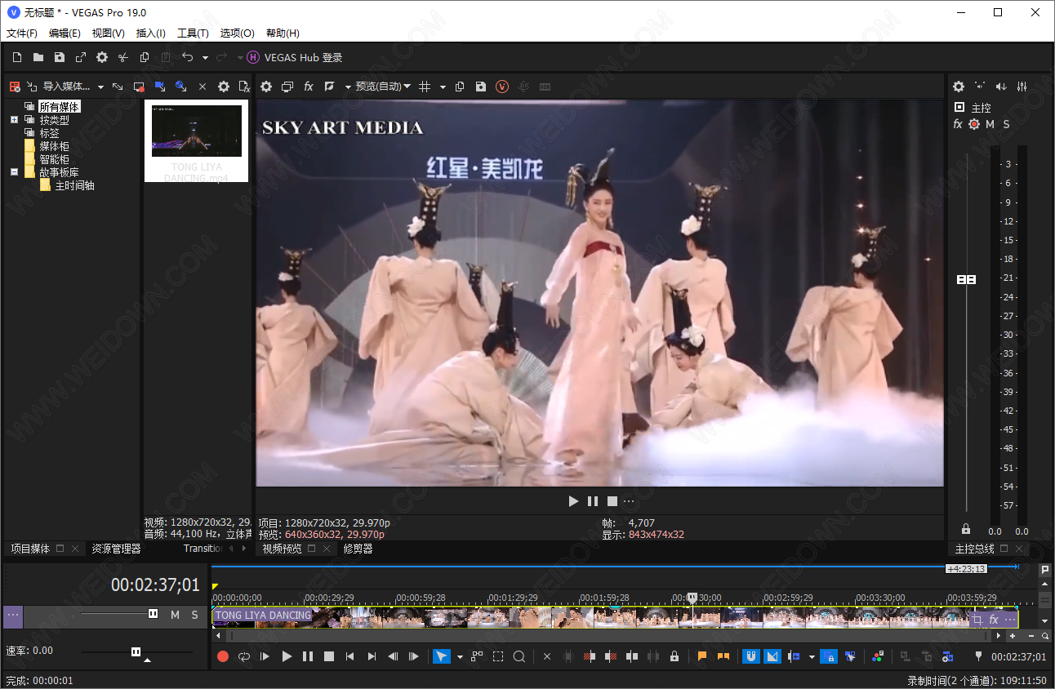Toggle external monitor preview icon
The width and height of the screenshot is (1055, 689).
pos(287,87)
